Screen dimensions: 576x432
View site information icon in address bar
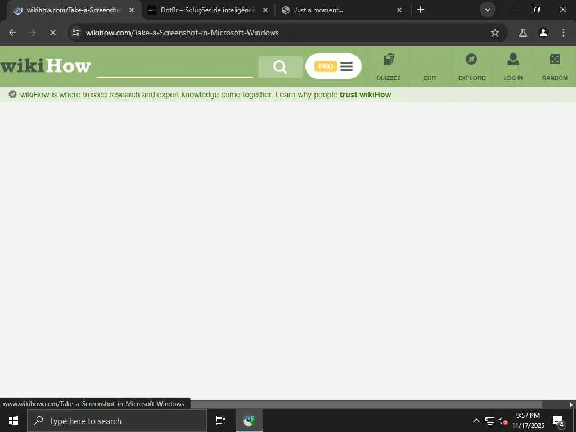pos(76,33)
